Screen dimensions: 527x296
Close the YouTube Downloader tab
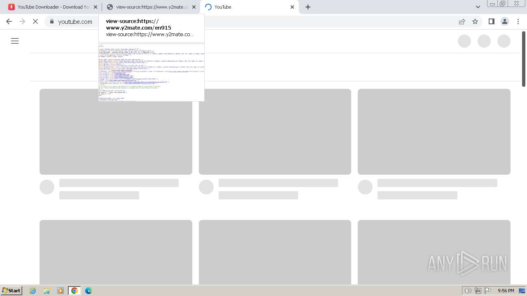click(96, 7)
